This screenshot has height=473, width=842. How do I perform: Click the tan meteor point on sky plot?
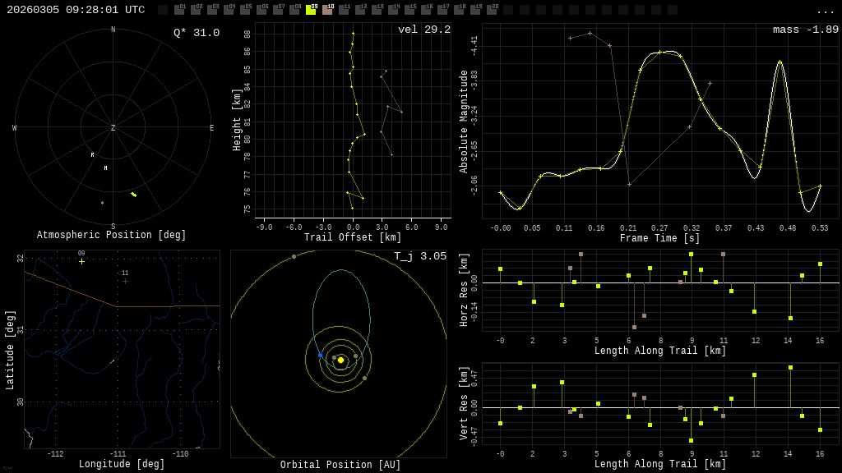tap(103, 203)
